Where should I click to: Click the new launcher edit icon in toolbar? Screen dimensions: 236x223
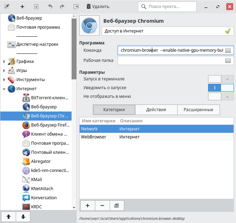(7, 7)
